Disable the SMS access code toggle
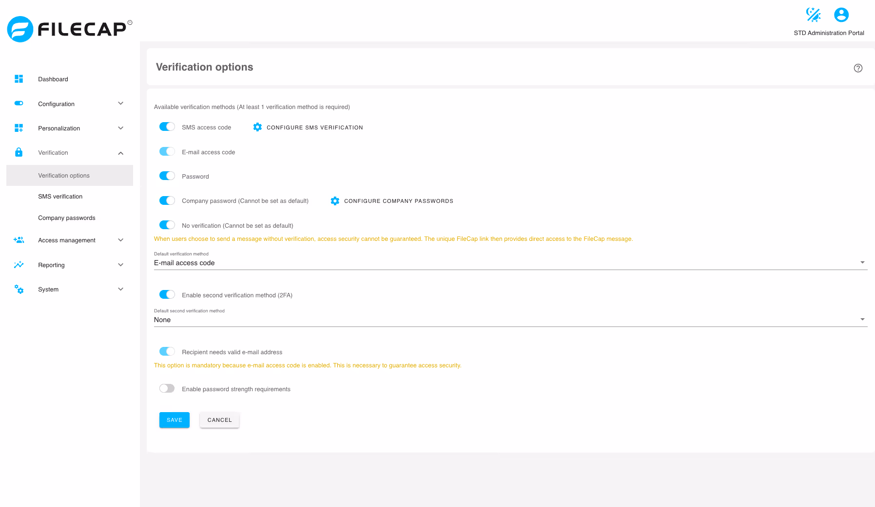This screenshot has width=875, height=507. point(167,127)
